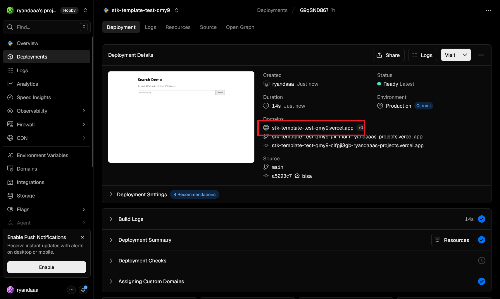Click the ryandaaa avatar at sidebar bottom
The height and width of the screenshot is (299, 500).
(10, 290)
